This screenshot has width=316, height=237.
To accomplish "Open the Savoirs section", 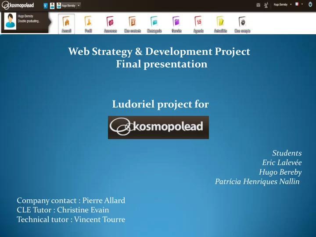I will (176, 24).
